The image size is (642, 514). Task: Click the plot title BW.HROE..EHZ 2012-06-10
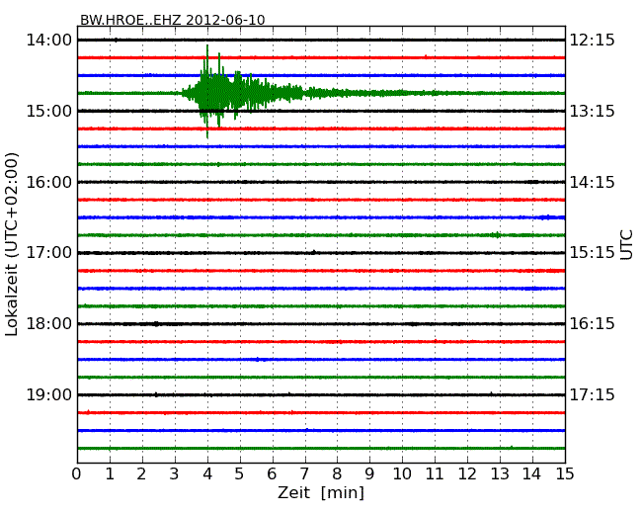[x=173, y=20]
